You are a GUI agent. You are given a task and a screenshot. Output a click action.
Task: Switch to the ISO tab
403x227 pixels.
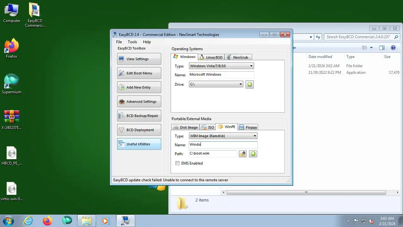coord(208,127)
